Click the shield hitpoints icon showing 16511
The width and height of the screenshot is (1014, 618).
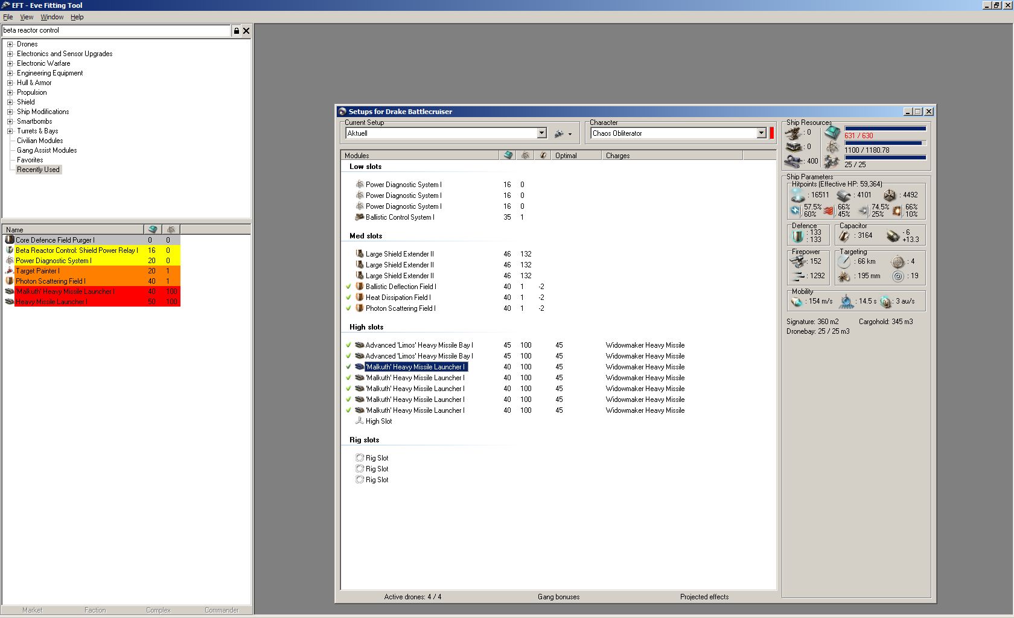click(x=798, y=195)
